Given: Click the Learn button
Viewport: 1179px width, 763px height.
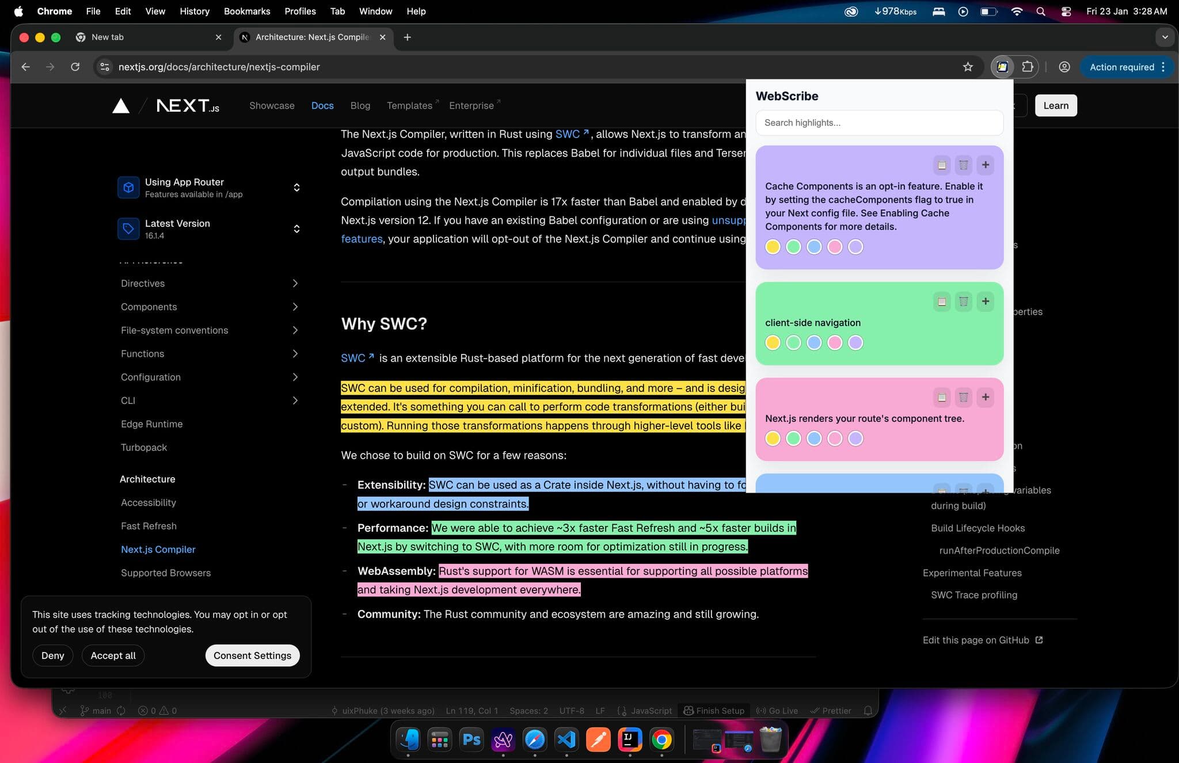Looking at the screenshot, I should 1056,106.
